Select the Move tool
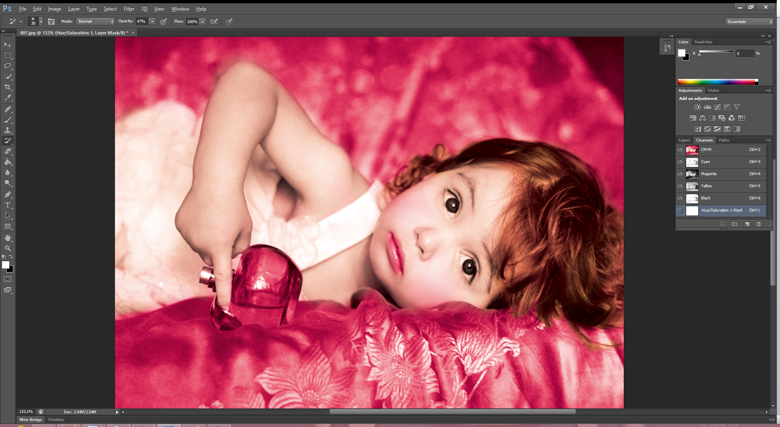This screenshot has height=427, width=780. point(8,44)
